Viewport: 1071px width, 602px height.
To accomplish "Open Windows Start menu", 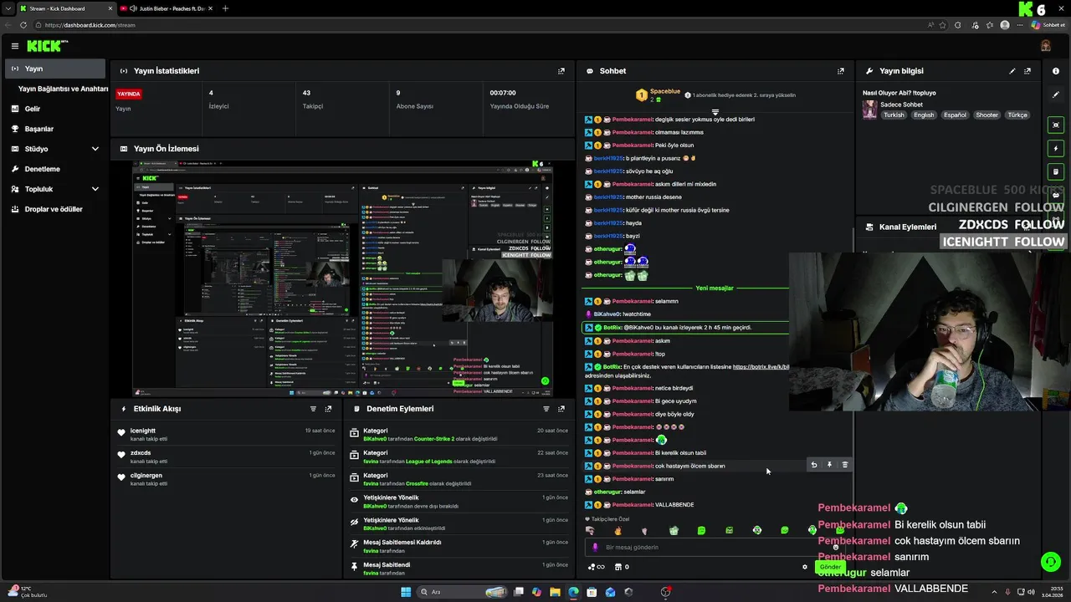I will [406, 592].
